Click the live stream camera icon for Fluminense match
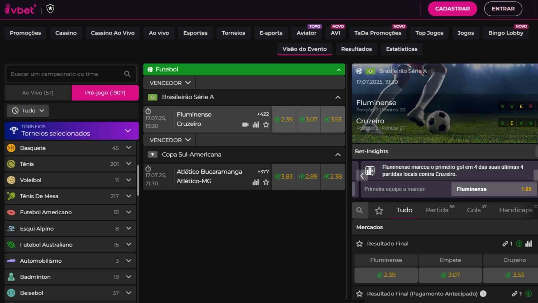 click(245, 125)
